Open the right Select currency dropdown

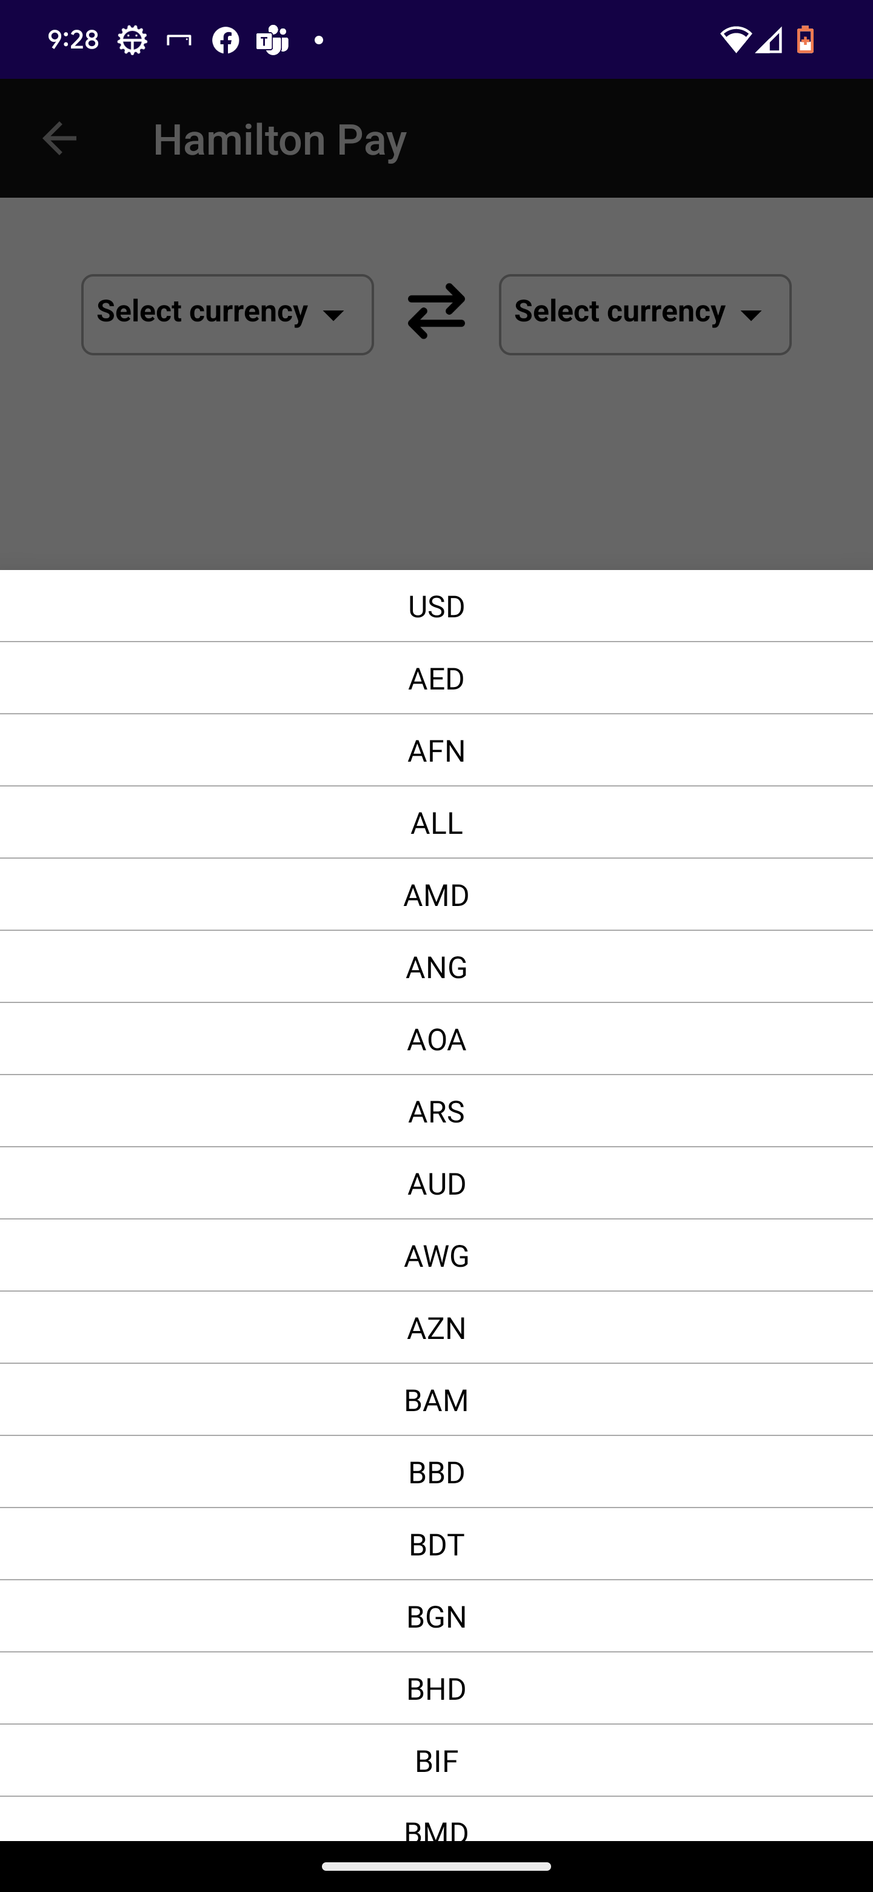click(644, 314)
